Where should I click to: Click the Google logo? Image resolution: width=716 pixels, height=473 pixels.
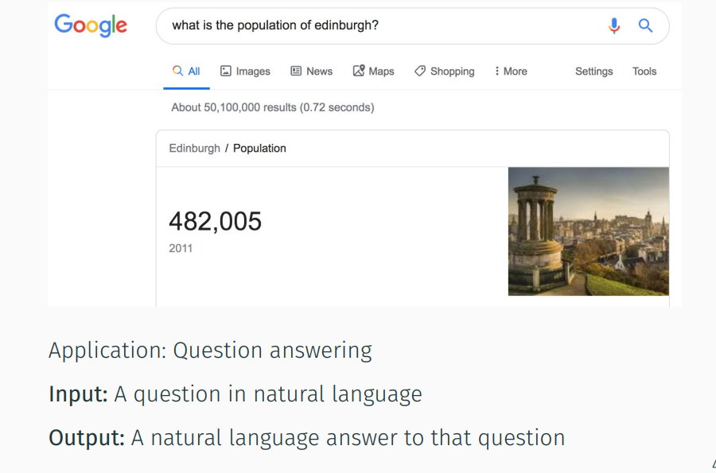[x=91, y=25]
